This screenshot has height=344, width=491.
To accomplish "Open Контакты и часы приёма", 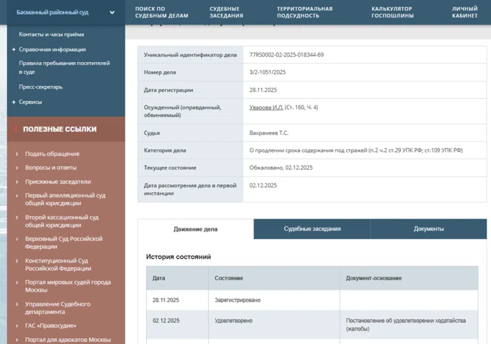I will click(51, 34).
